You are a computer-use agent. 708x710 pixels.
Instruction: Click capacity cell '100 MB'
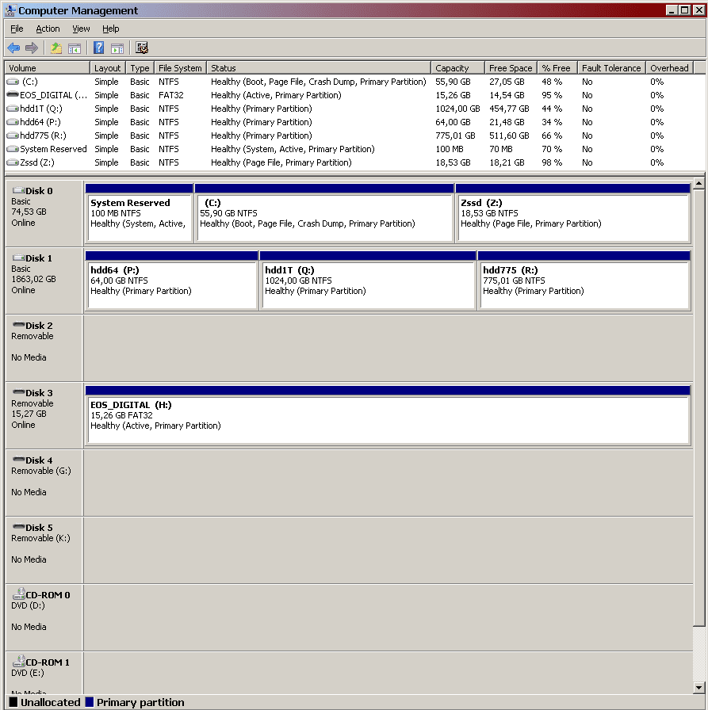(x=450, y=149)
